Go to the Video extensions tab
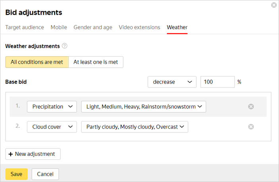This screenshot has height=182, width=279. tap(139, 27)
